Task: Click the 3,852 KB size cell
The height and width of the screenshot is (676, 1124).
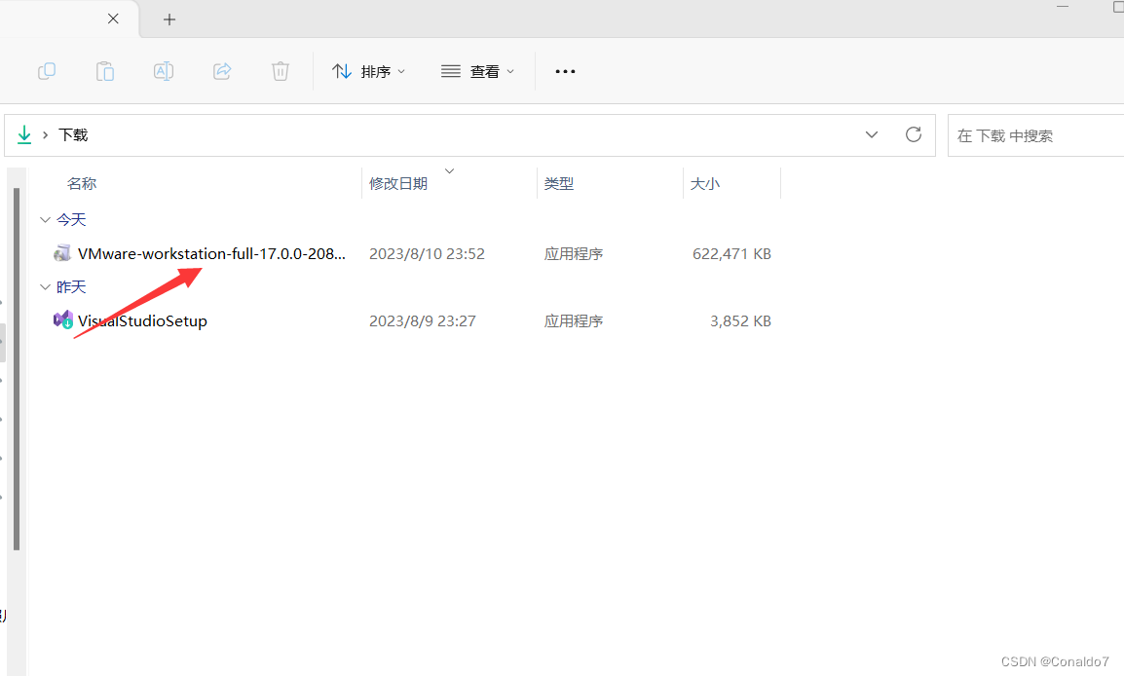Action: tap(740, 321)
